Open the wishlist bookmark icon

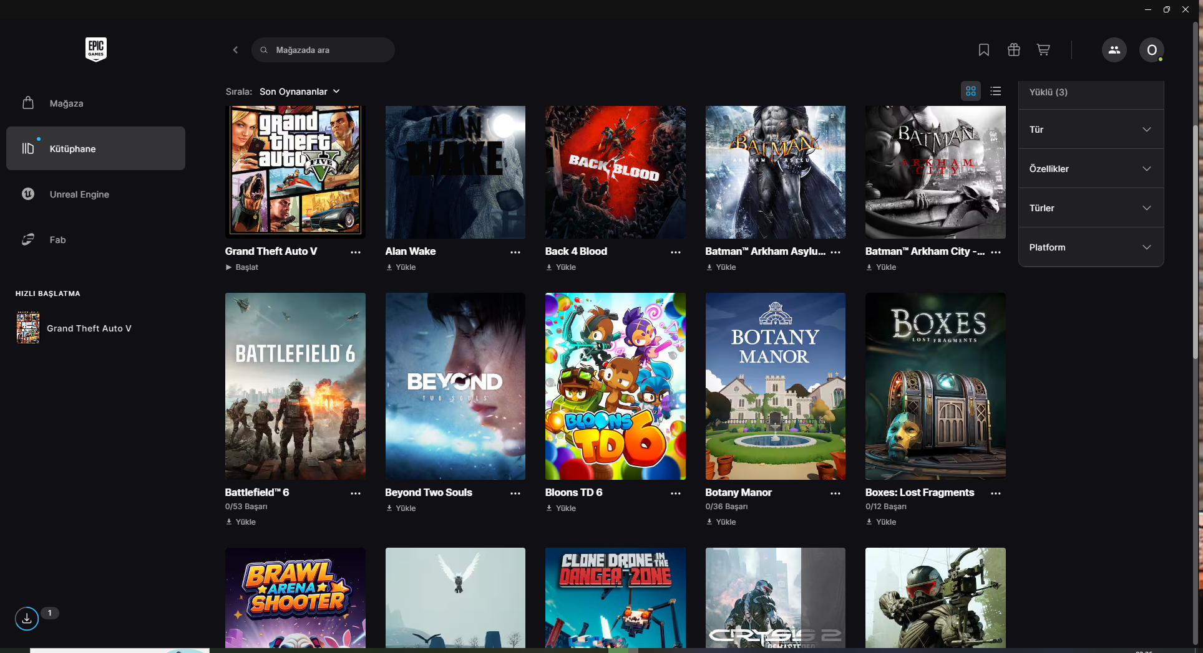tap(984, 50)
